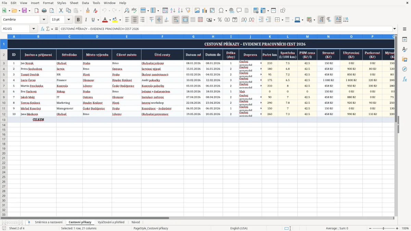
Task: Click the Select Function sum button
Action: [x=48, y=29]
